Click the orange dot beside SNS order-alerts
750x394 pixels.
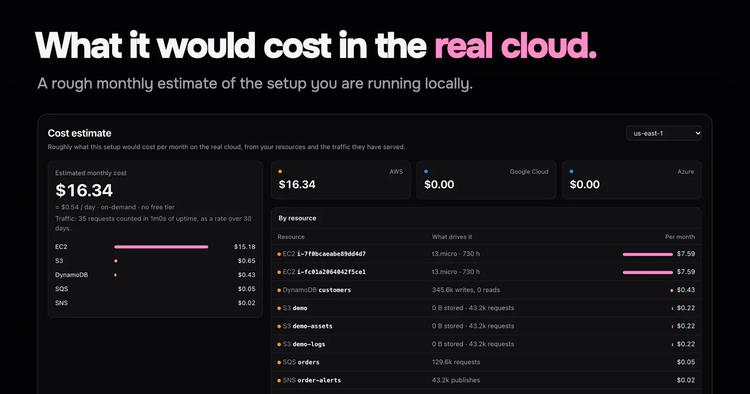point(279,380)
